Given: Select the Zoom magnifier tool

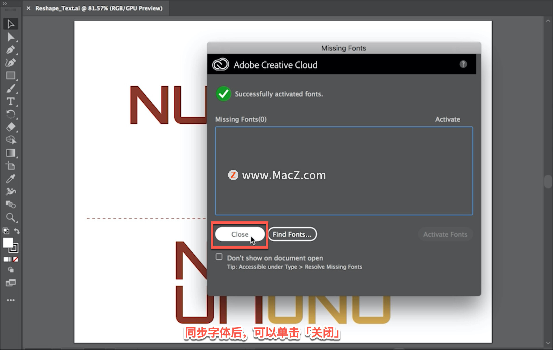Looking at the screenshot, I should tap(11, 217).
